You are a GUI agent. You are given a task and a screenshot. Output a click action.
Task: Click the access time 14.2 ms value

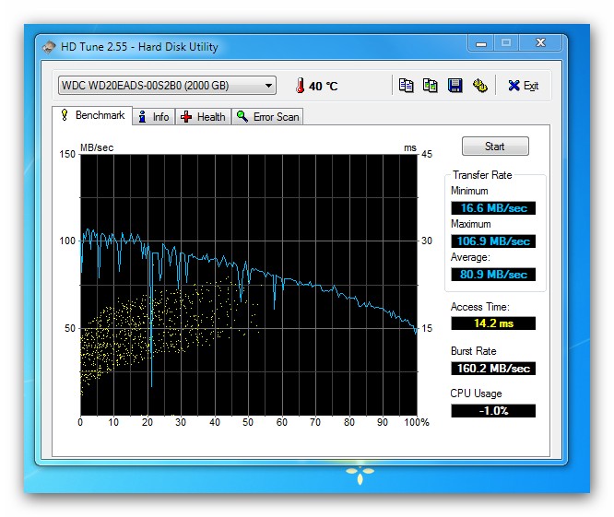click(x=493, y=323)
